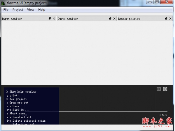Click 's-s Save' shortcut text
Image resolution: width=175 pixels, height=131 pixels.
[13, 106]
